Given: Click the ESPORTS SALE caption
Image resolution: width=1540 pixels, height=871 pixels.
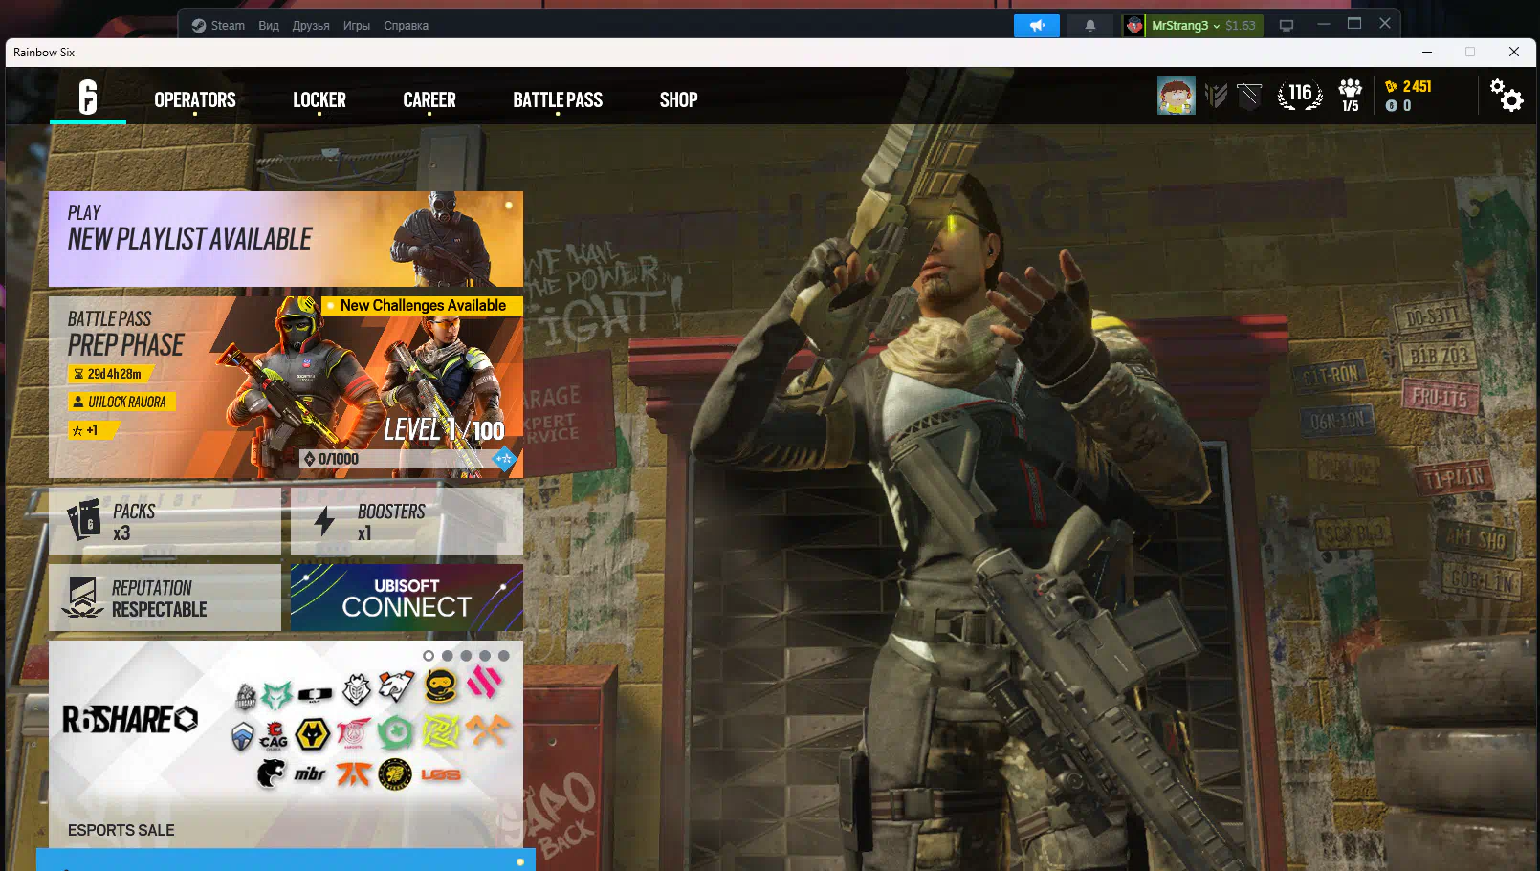Looking at the screenshot, I should click(121, 830).
